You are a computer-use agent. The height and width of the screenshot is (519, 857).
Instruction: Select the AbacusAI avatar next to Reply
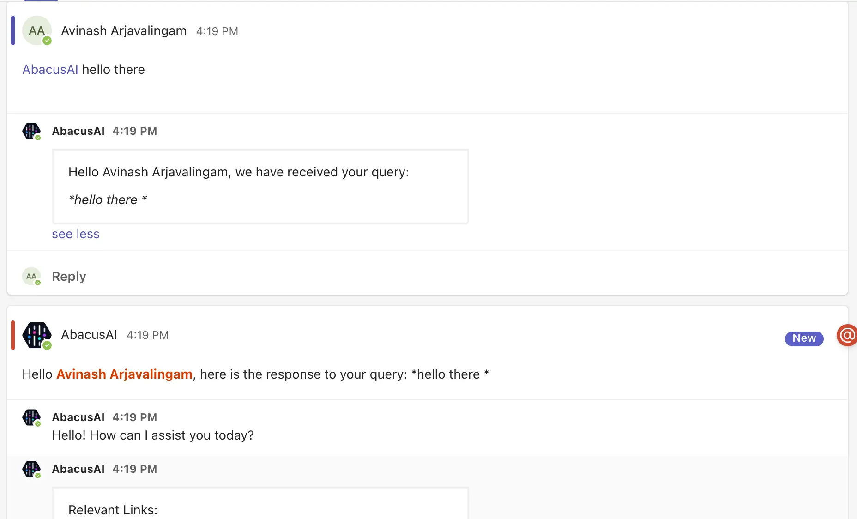click(31, 276)
